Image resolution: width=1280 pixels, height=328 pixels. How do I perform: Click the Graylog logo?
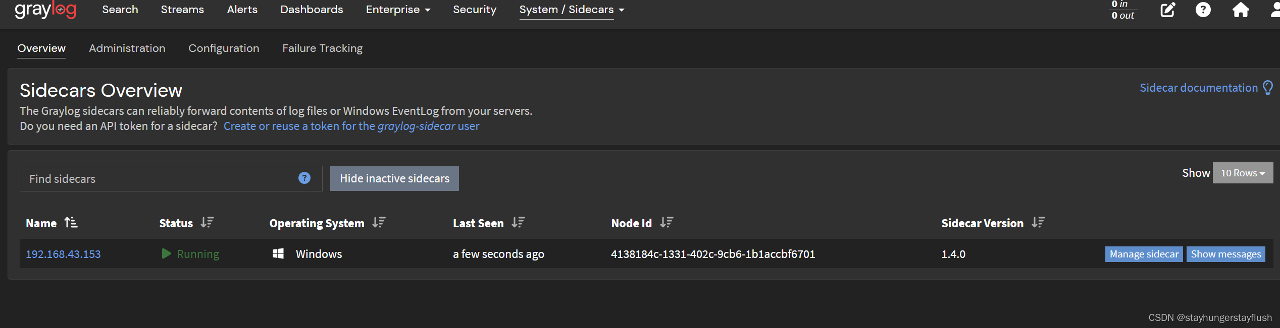[45, 10]
